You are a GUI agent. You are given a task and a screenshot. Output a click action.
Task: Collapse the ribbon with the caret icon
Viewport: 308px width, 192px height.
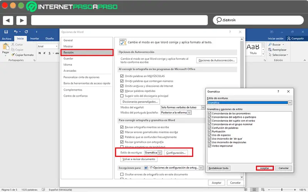305,60
